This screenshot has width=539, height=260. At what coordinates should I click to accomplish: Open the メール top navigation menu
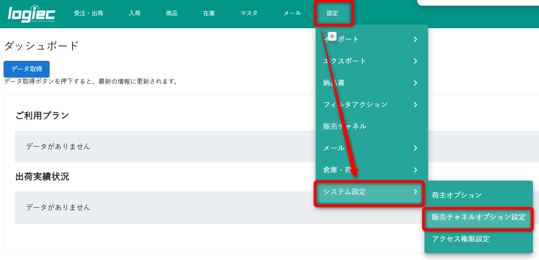[292, 13]
